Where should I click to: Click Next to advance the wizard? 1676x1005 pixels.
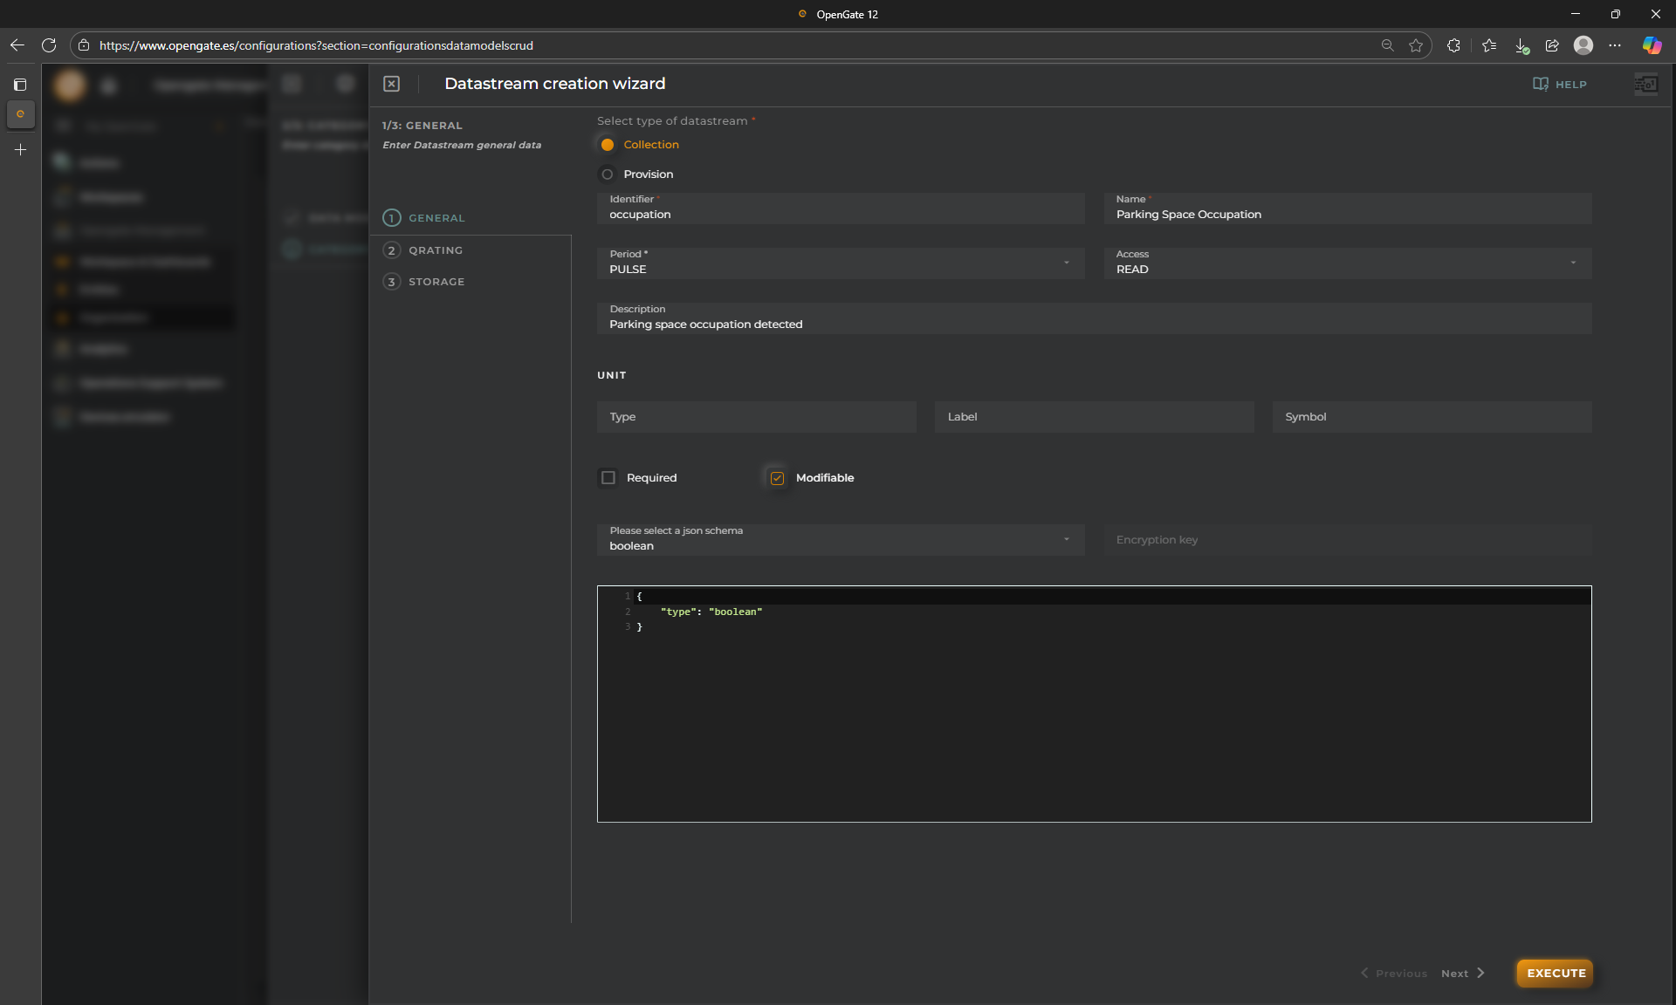1462,974
